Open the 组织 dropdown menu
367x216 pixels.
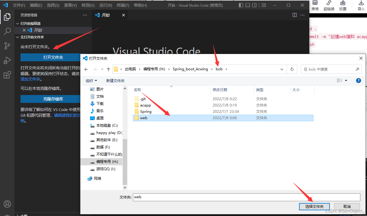pos(91,81)
